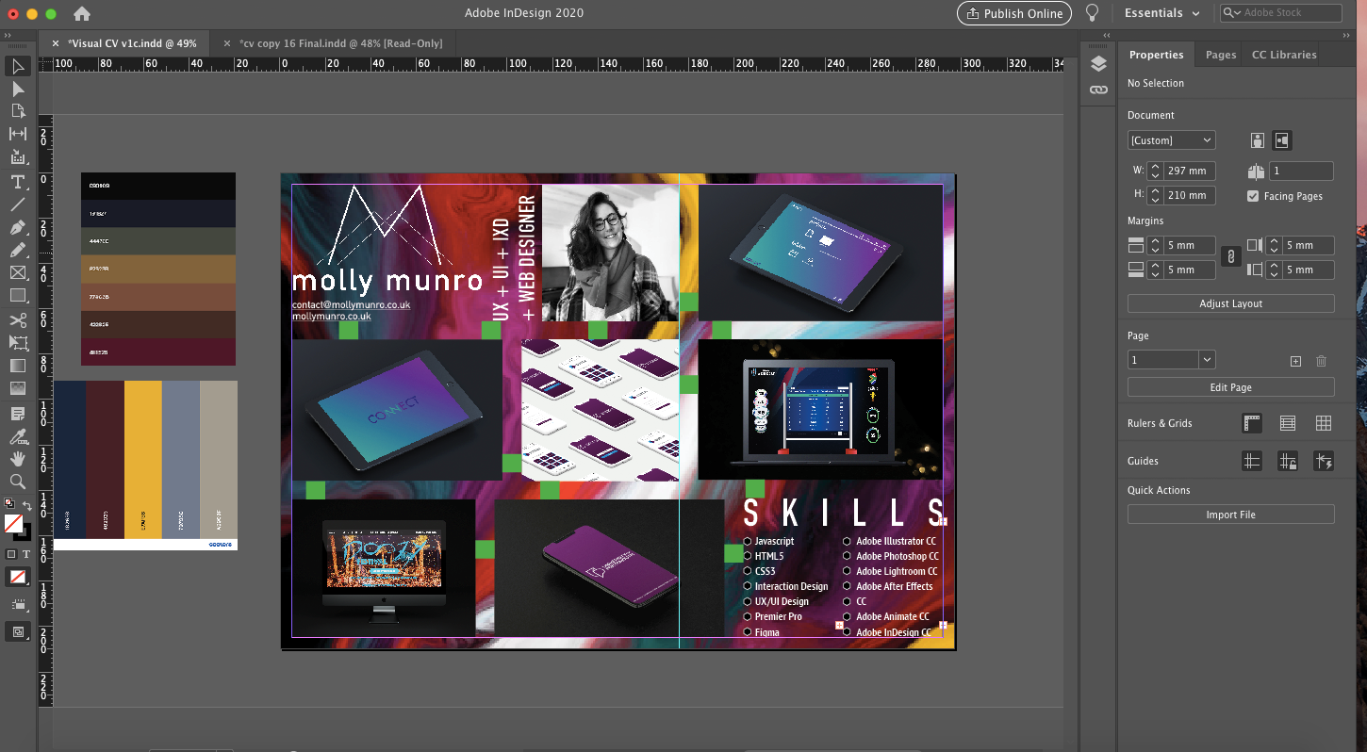Activate the Hand tool

[17, 458]
